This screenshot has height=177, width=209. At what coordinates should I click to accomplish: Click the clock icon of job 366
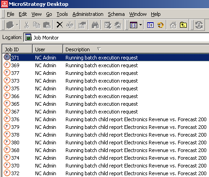tap(7, 96)
